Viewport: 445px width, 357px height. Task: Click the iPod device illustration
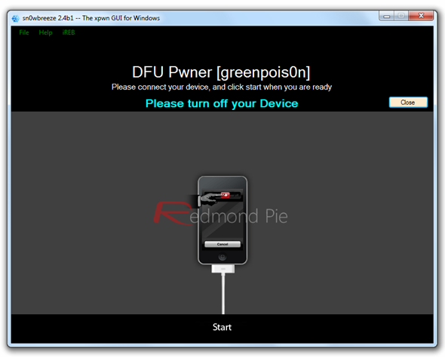tap(222, 221)
